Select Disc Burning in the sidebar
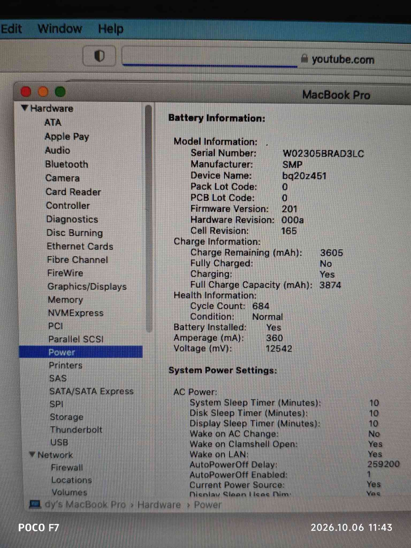Viewport: 411px width, 548px height. point(75,233)
